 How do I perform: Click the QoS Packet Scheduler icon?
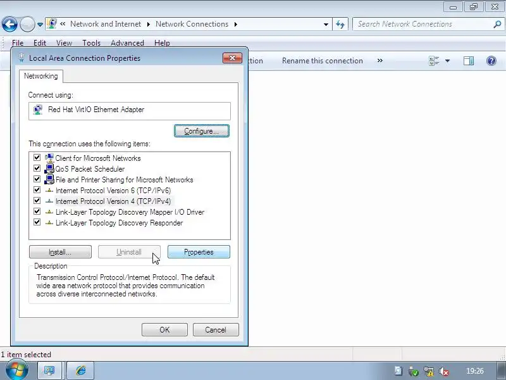[x=49, y=168]
